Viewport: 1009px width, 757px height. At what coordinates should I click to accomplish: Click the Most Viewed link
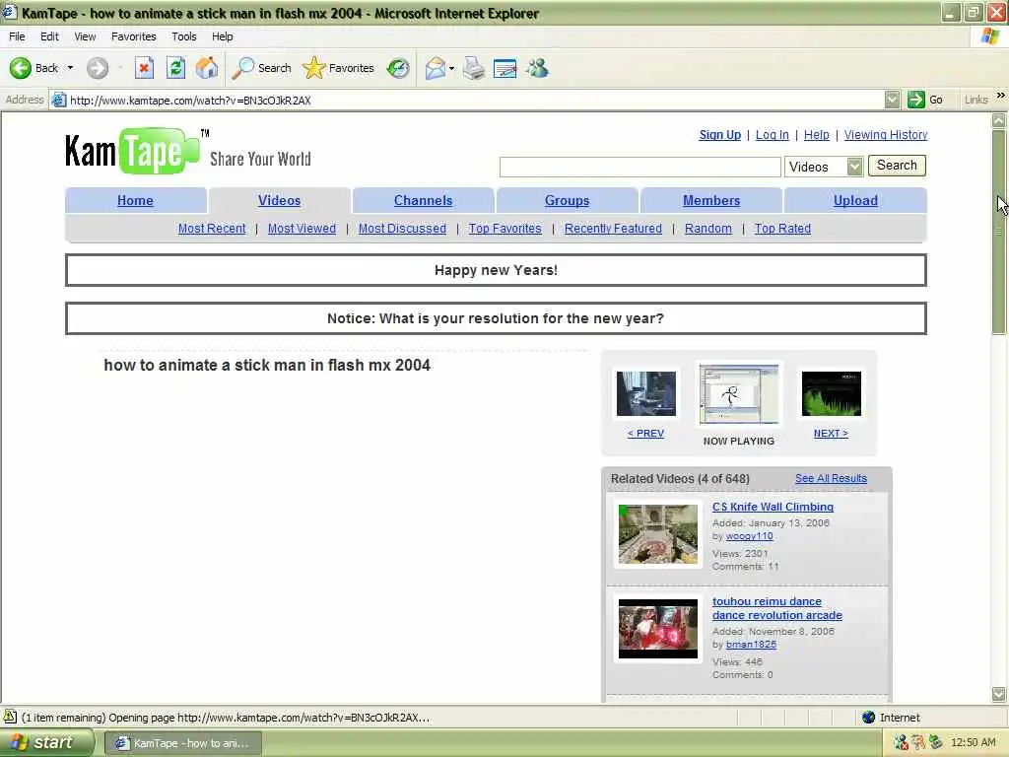302,229
